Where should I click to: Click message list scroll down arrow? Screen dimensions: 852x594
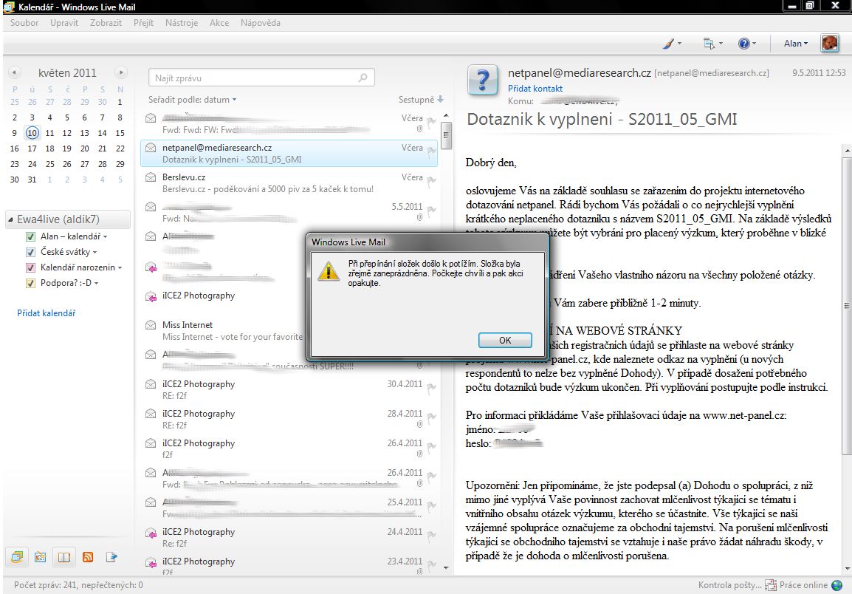446,567
